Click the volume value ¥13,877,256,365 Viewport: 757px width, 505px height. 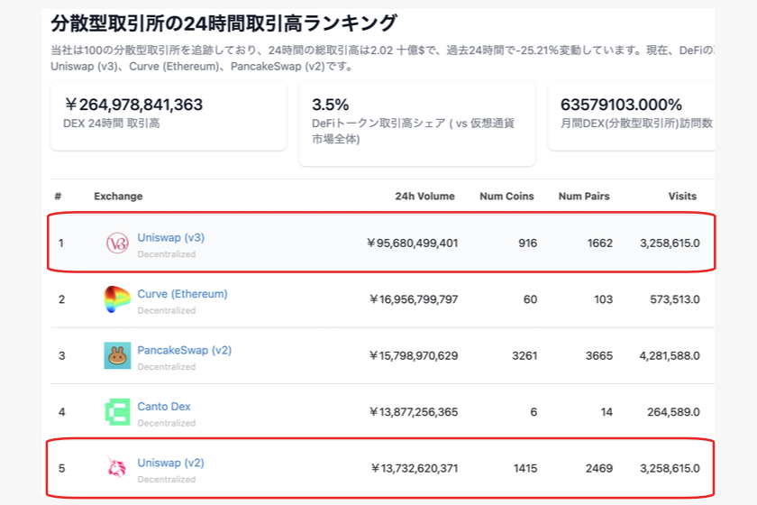[414, 412]
